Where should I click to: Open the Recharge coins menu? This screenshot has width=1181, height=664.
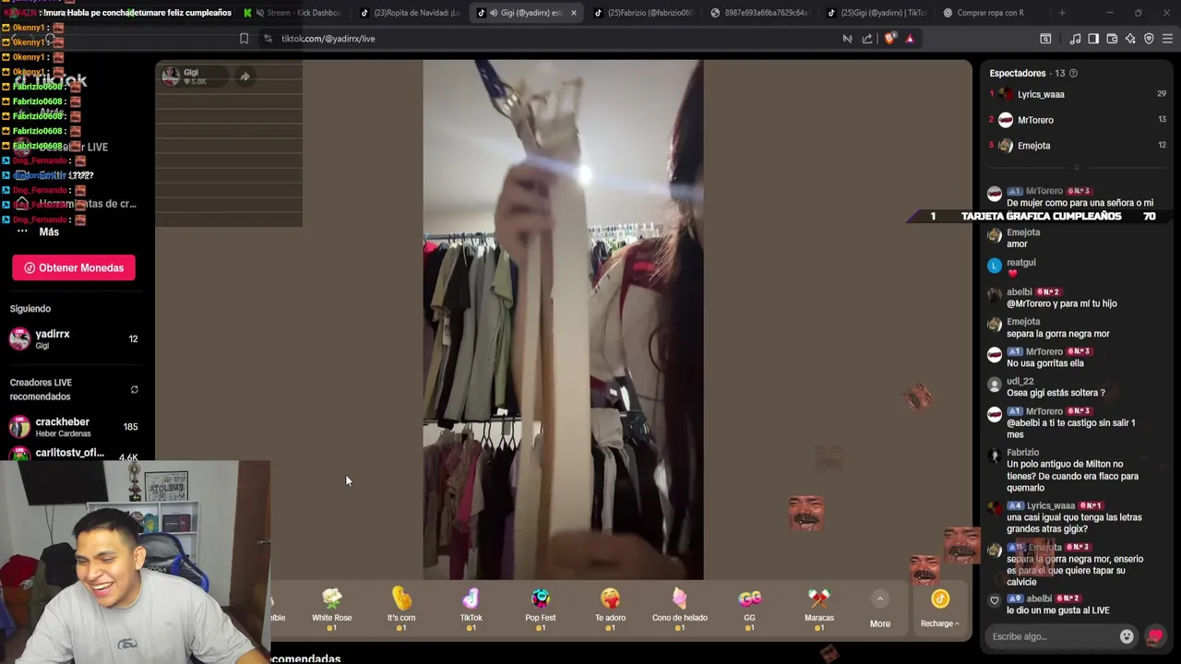939,611
